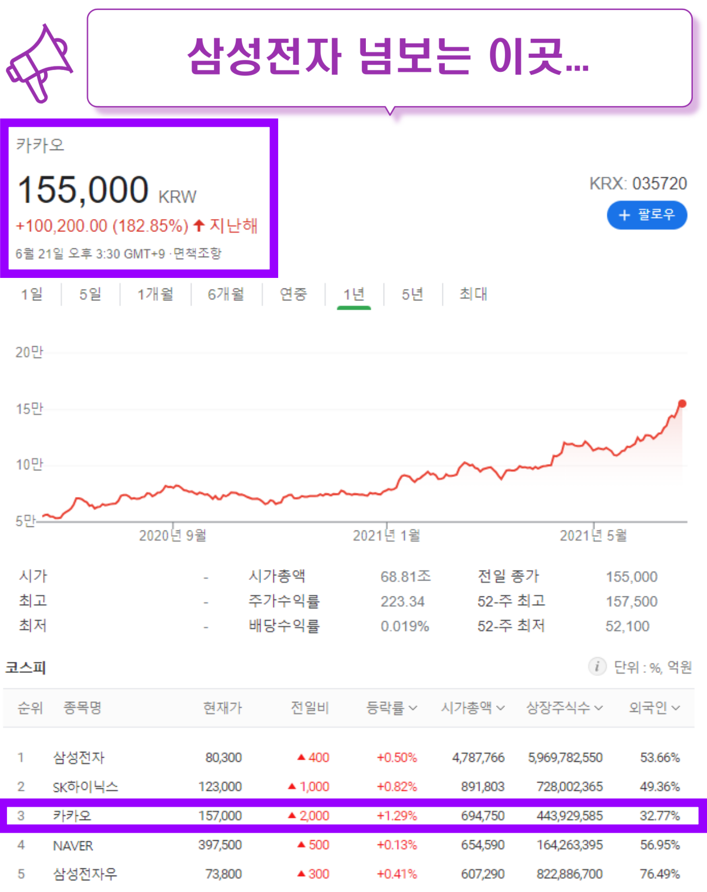Image resolution: width=707 pixels, height=892 pixels.
Task: Open the 외국인 column dropdown
Action: pos(655,708)
